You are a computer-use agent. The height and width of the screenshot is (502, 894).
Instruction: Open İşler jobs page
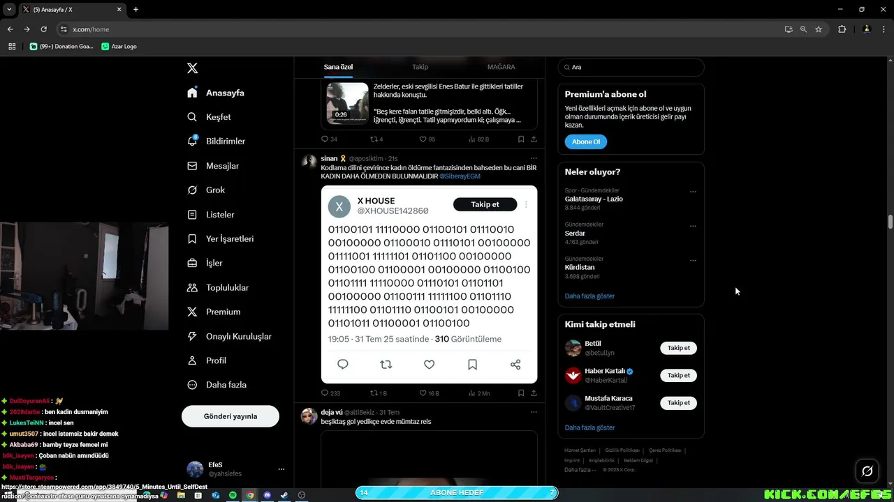(205, 263)
